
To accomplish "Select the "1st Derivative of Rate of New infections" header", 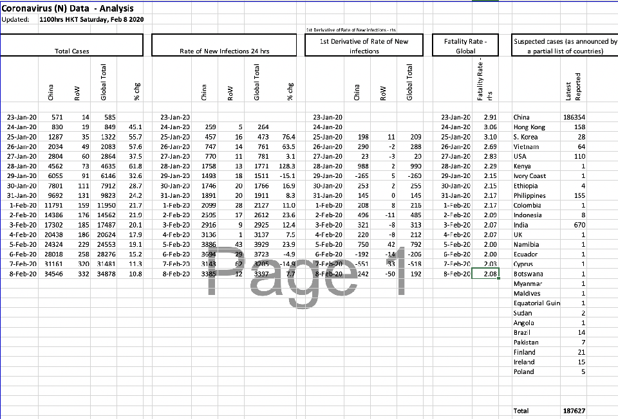I will click(x=364, y=46).
